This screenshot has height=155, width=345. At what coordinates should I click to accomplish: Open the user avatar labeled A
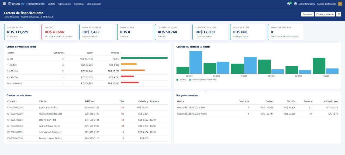coord(340,4)
